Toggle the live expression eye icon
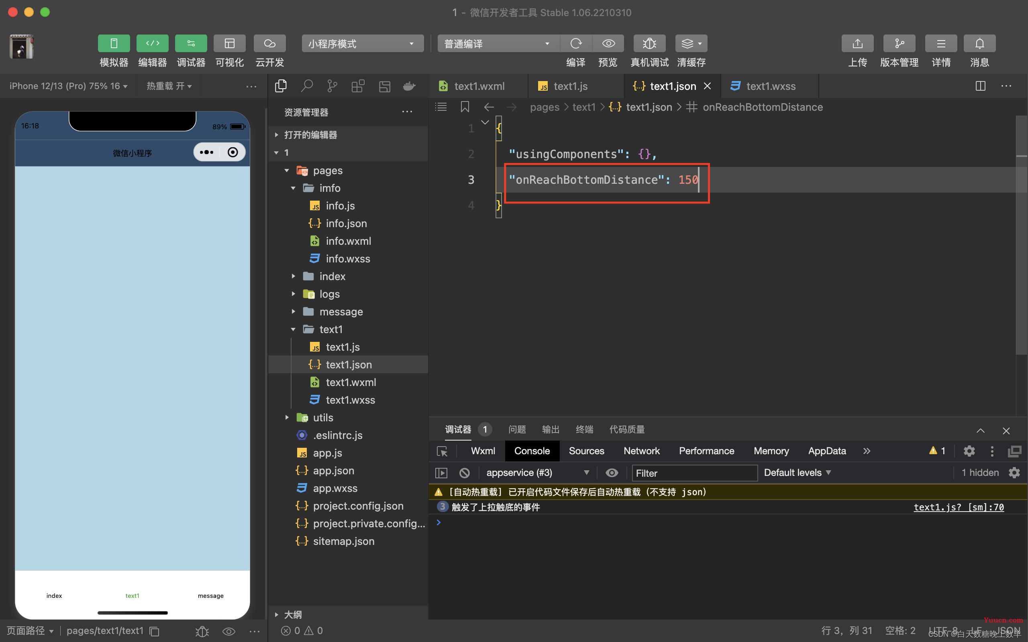The image size is (1028, 642). point(612,473)
